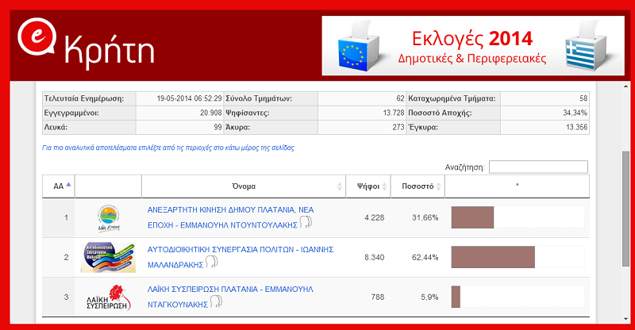The height and width of the screenshot is (330, 635).
Task: Click the Ψηφίσαντες value 13.728
Action: 394,113
